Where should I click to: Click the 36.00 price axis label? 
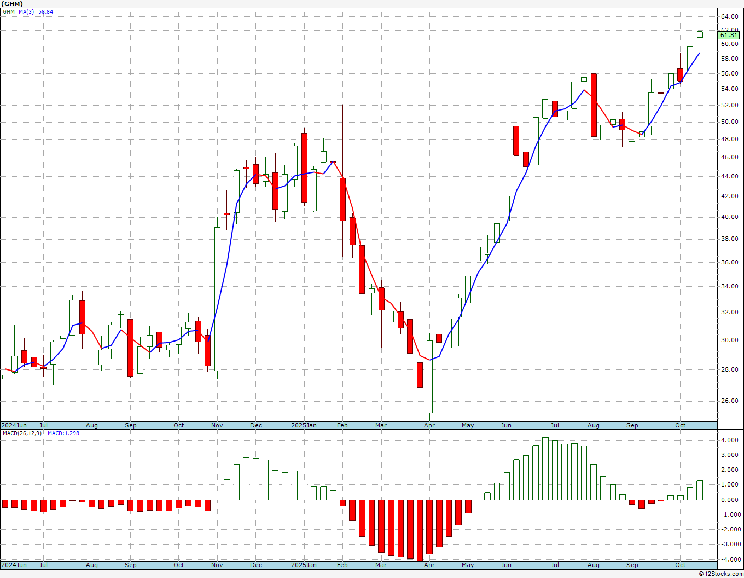(x=730, y=262)
